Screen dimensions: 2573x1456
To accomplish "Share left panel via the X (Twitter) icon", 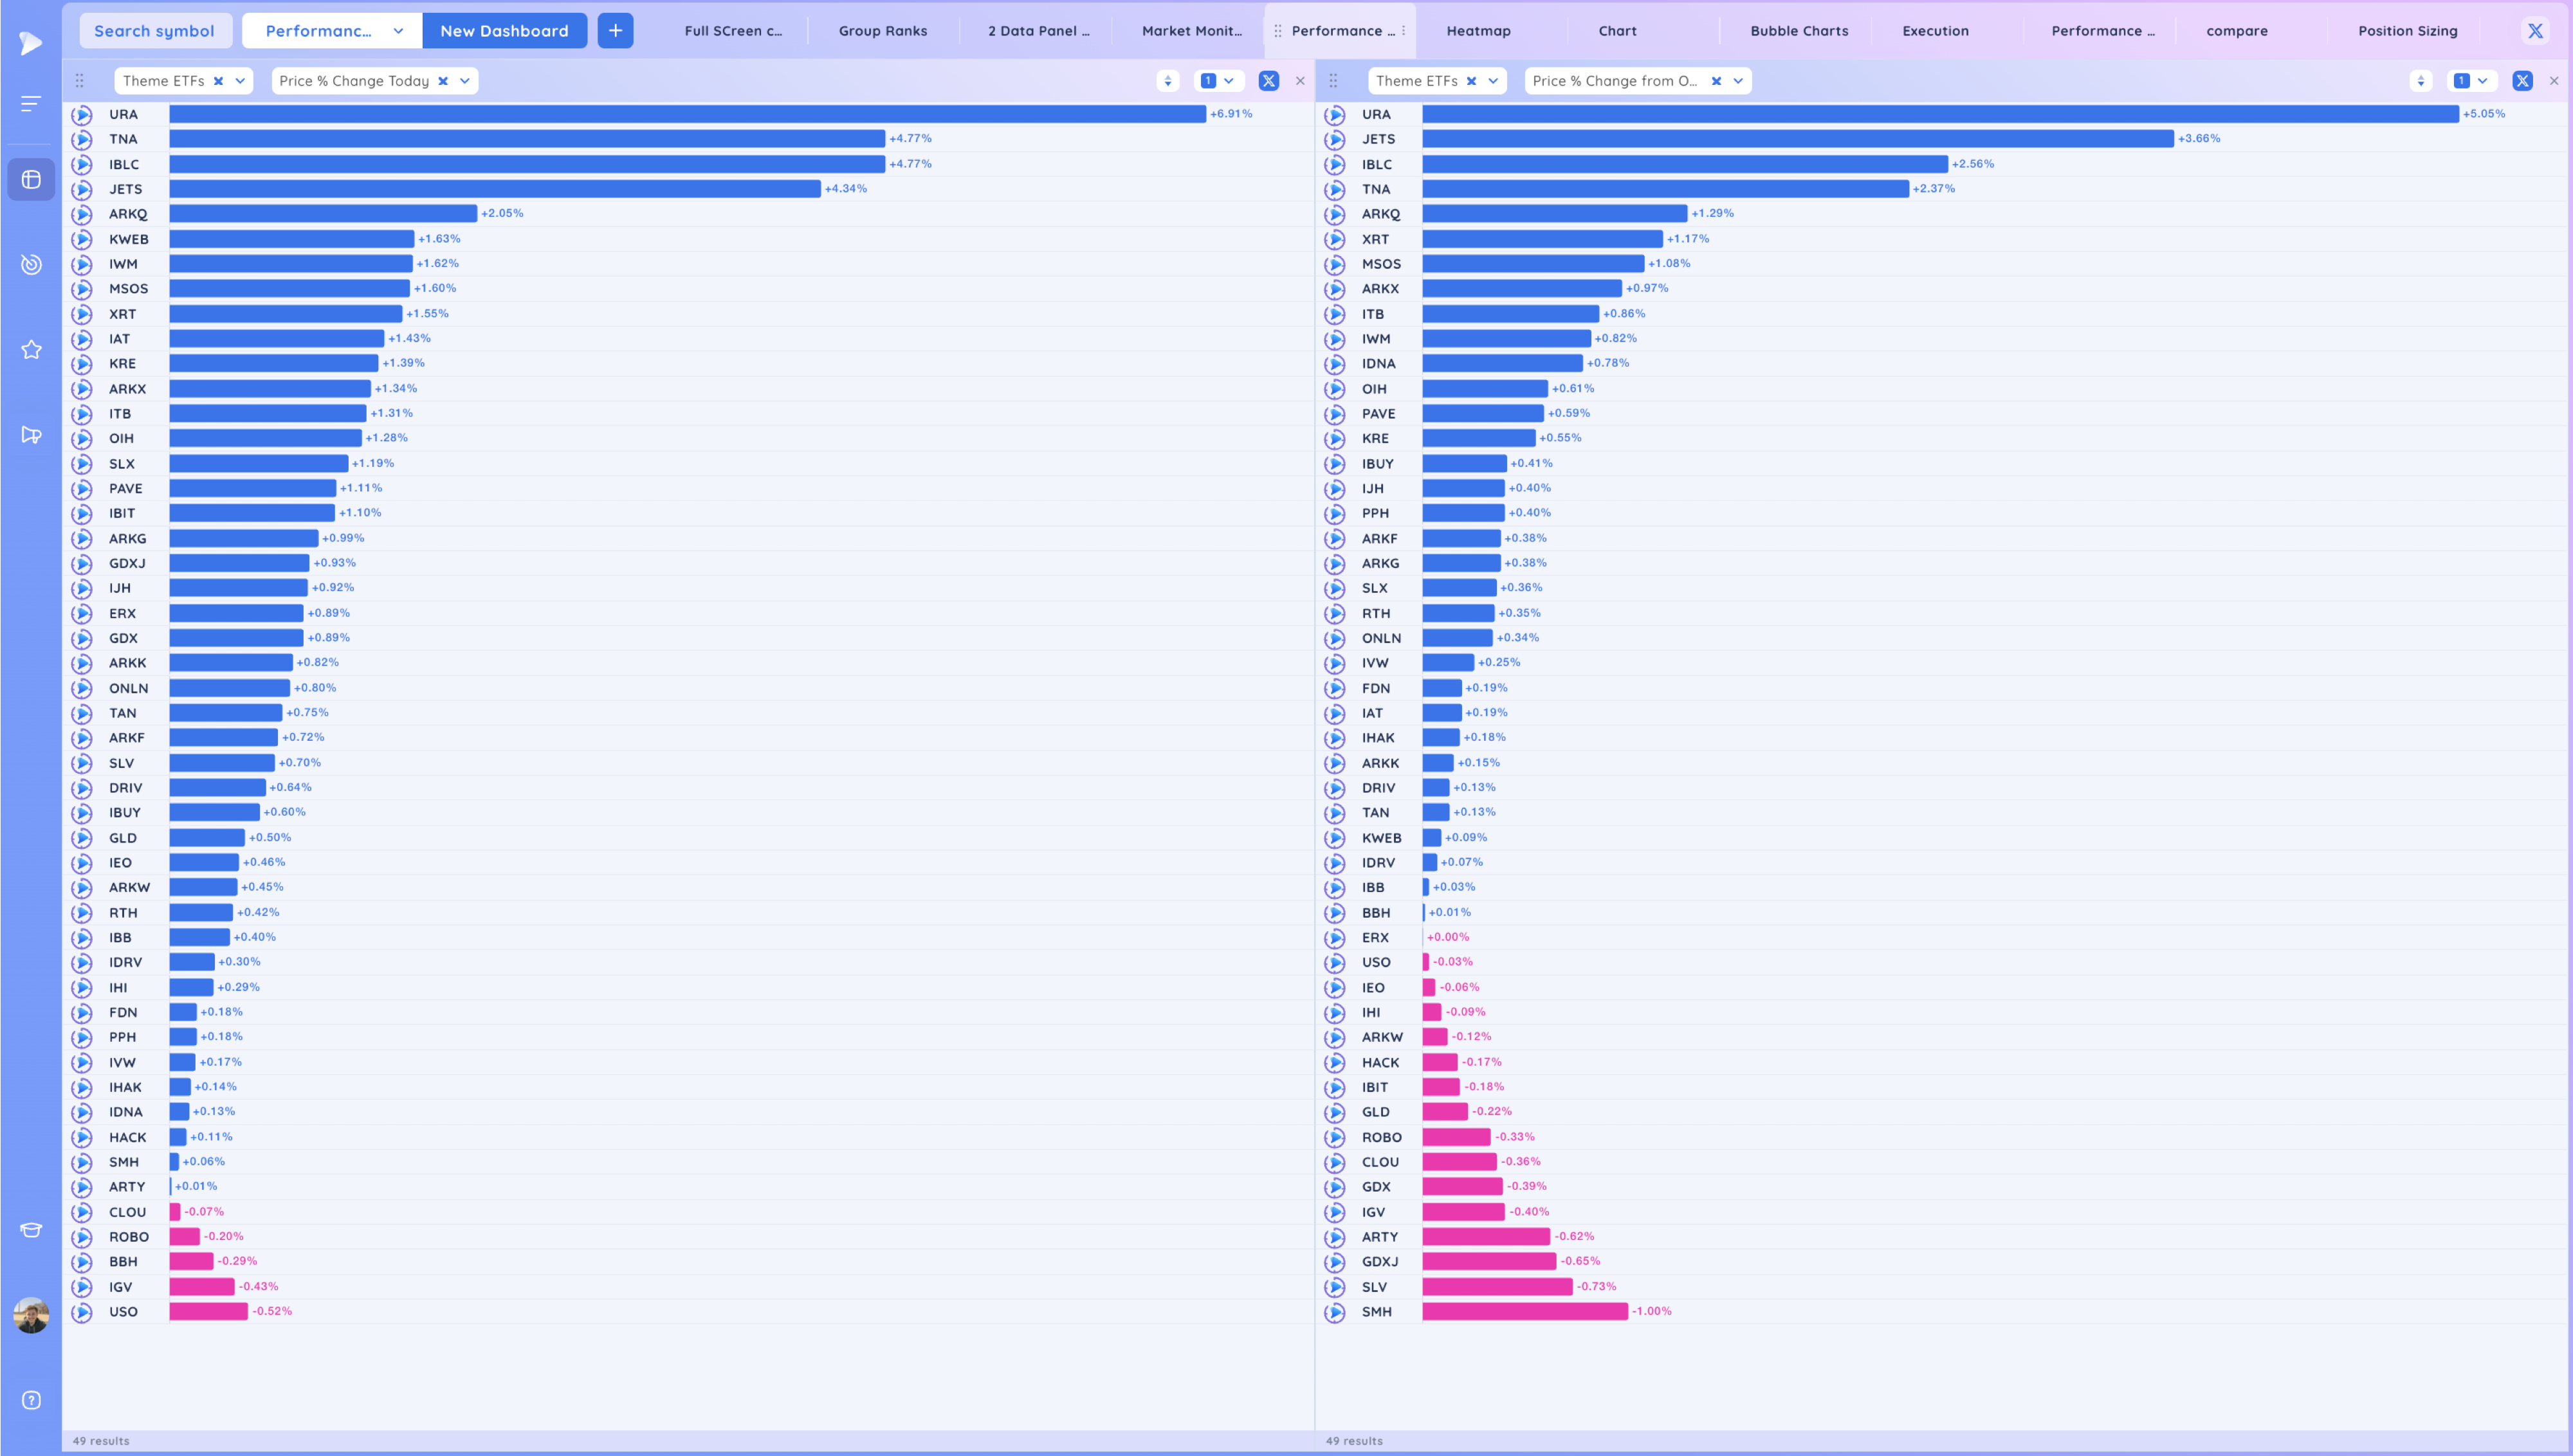I will [1268, 81].
